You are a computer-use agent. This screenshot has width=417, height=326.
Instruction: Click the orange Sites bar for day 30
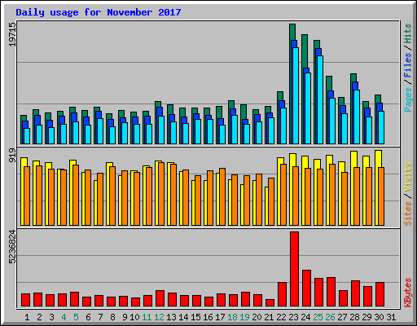pyautogui.click(x=381, y=196)
